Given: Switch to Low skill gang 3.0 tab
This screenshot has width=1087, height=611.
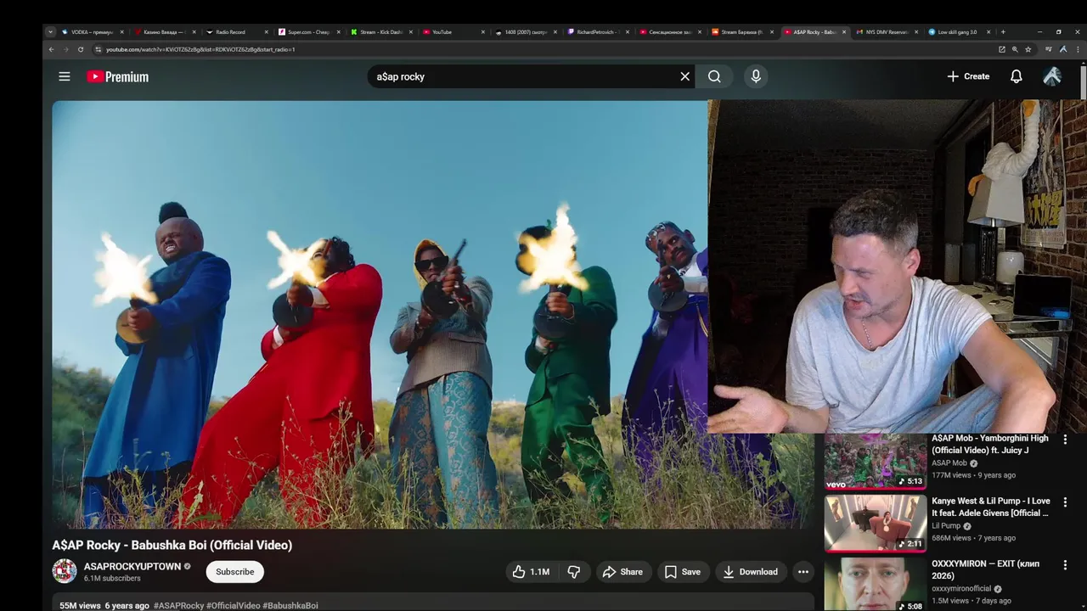Looking at the screenshot, I should (x=957, y=32).
